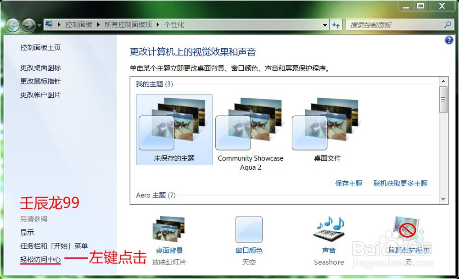
Task: Click the blue Help question mark icon
Action: pos(448,40)
